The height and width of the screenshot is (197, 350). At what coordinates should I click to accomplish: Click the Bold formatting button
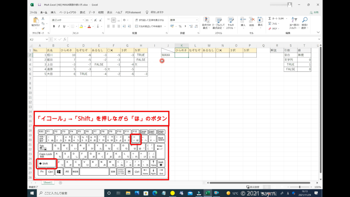tap(54, 26)
